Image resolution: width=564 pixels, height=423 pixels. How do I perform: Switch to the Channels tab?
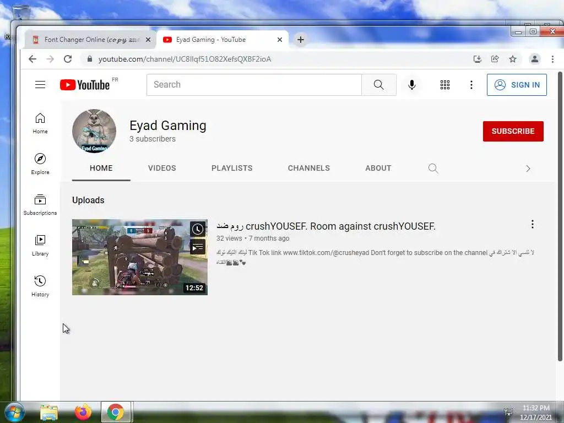[308, 169]
